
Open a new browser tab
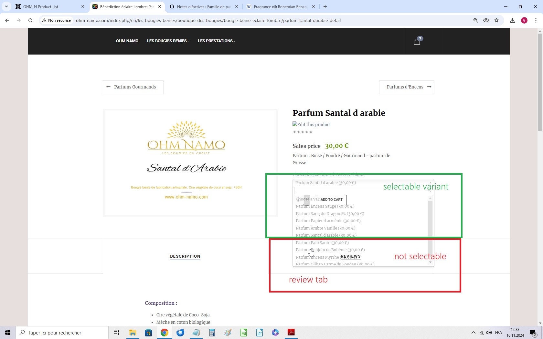pos(325,6)
